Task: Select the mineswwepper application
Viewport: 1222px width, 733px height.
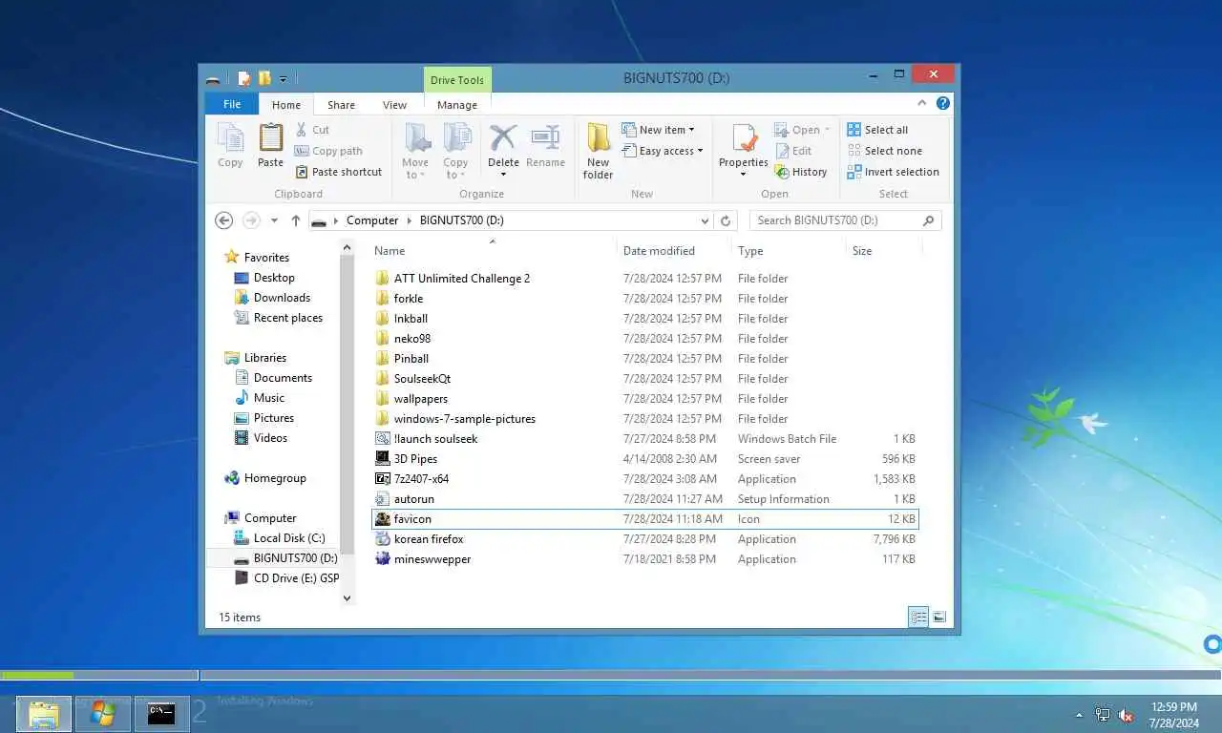Action: point(645,559)
